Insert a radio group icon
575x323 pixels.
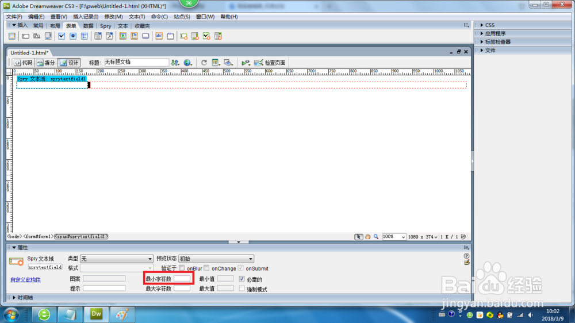click(85, 36)
